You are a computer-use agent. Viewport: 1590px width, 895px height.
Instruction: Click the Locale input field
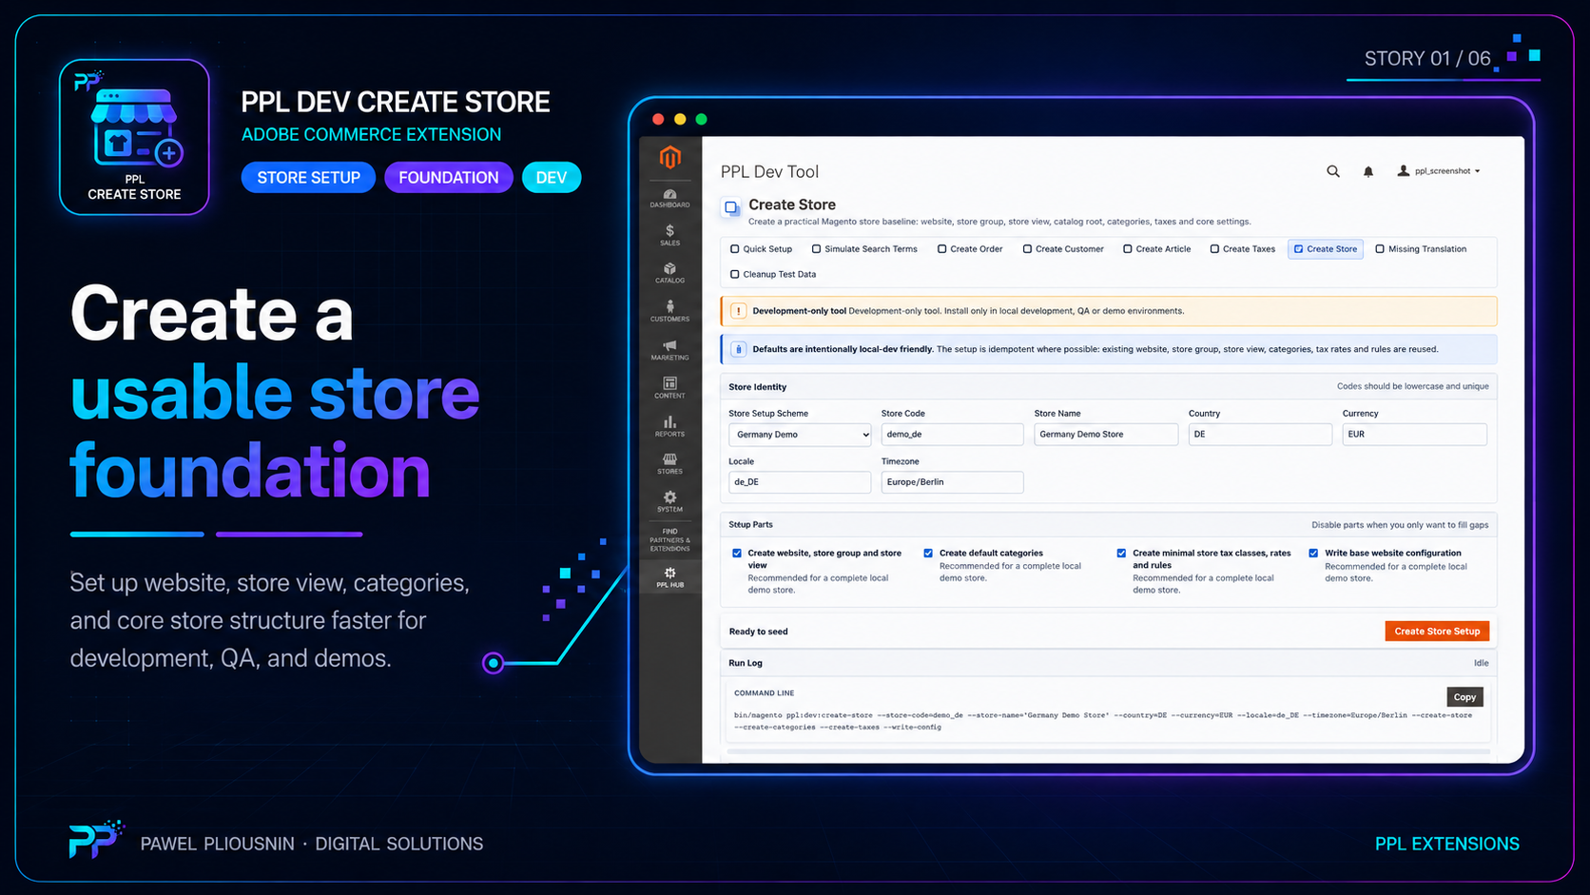click(x=800, y=482)
